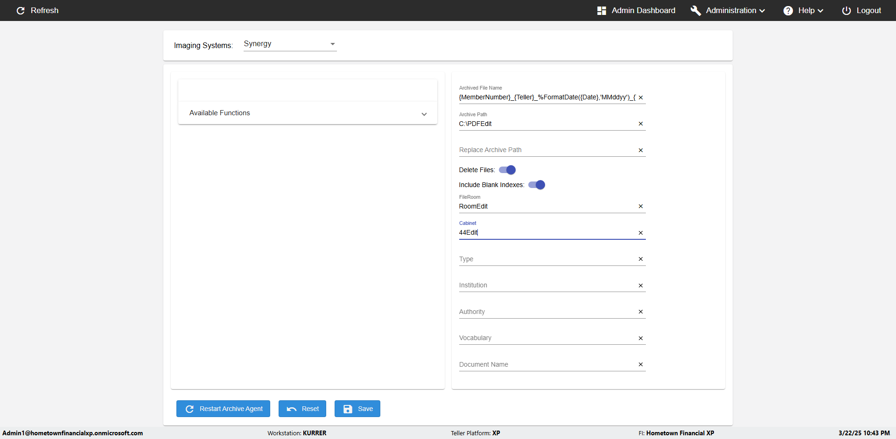Click the Save button

[x=357, y=409]
